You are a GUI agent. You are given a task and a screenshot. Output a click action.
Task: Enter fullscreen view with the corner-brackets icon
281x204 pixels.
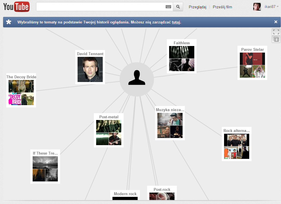[276, 32]
